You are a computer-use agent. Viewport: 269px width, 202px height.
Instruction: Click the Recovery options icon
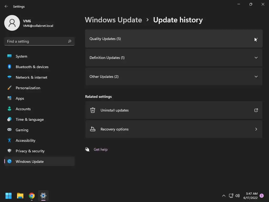(93, 129)
